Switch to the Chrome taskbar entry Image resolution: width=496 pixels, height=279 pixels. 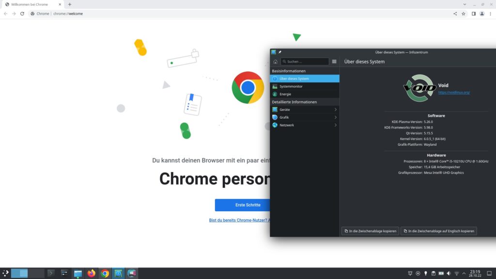click(x=105, y=273)
